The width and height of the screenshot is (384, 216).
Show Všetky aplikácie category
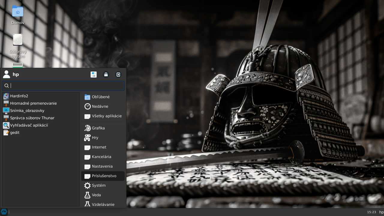point(103,116)
